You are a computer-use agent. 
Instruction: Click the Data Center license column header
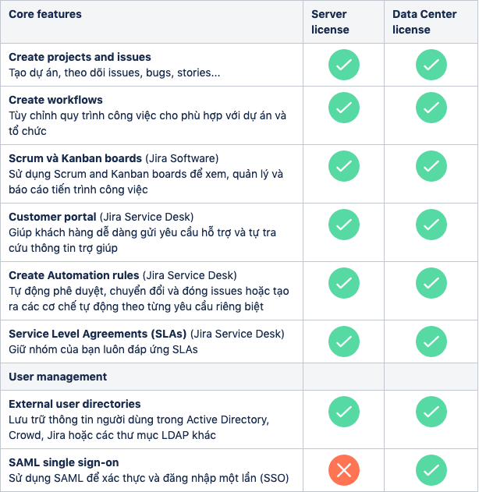click(424, 22)
